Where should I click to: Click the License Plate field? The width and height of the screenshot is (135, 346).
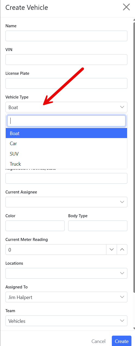click(x=66, y=83)
